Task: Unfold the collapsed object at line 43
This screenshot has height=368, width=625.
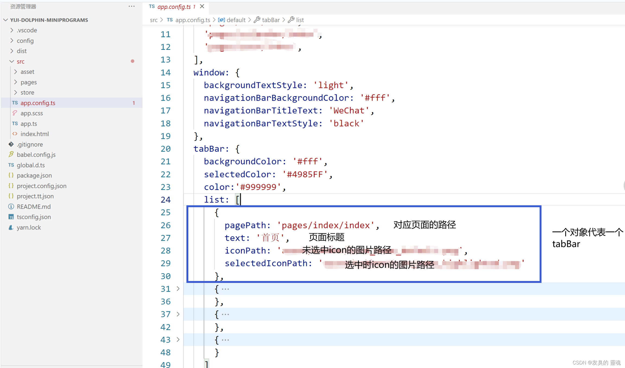Action: (x=178, y=340)
